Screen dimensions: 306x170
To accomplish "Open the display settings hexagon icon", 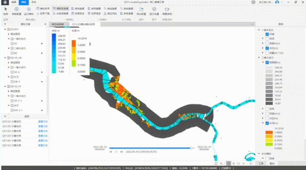I will (x=154, y=9).
